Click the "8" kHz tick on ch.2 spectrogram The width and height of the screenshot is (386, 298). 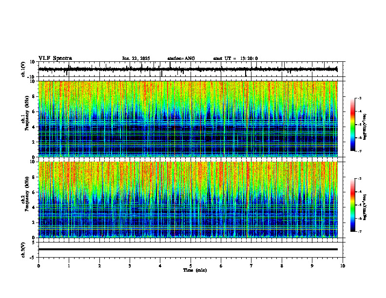(x=34, y=177)
